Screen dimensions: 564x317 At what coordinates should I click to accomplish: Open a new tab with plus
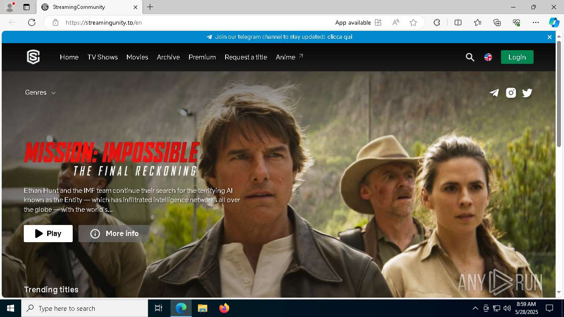(x=150, y=7)
